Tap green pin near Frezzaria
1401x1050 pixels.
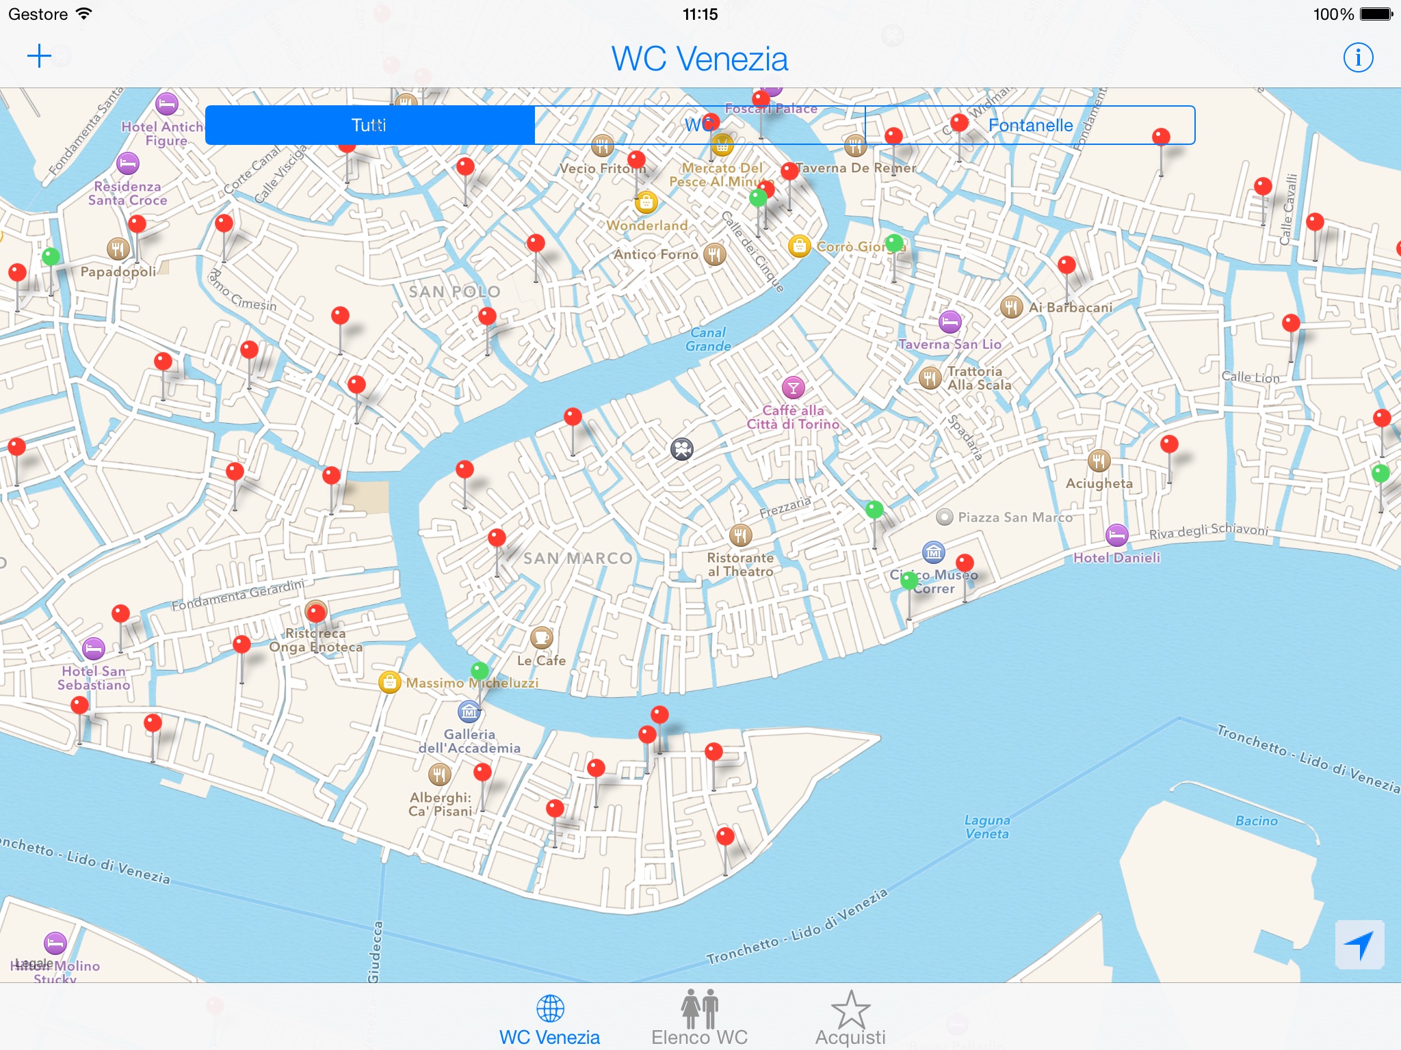874,510
